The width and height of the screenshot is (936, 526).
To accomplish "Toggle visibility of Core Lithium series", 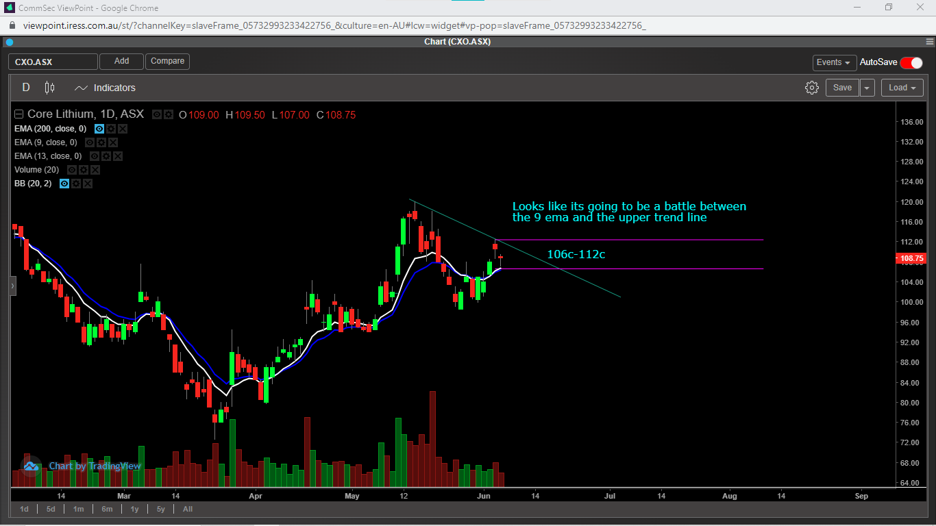I will click(x=157, y=115).
